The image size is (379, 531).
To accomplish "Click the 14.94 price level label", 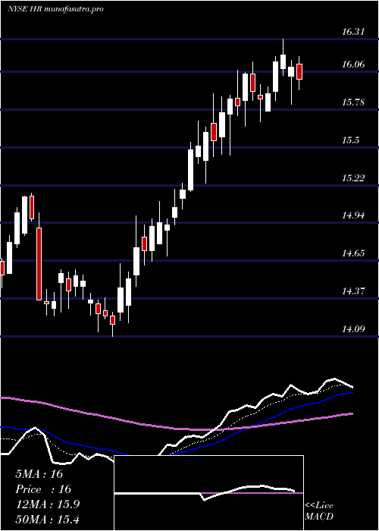I will (353, 215).
